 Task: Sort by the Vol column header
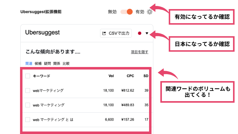111,76
